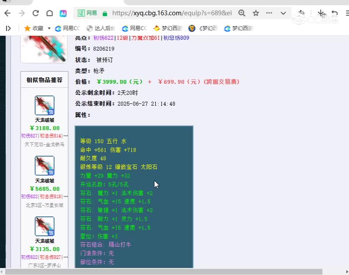Click the URL address field
Viewport: 349px width, 275px height.
[172, 13]
